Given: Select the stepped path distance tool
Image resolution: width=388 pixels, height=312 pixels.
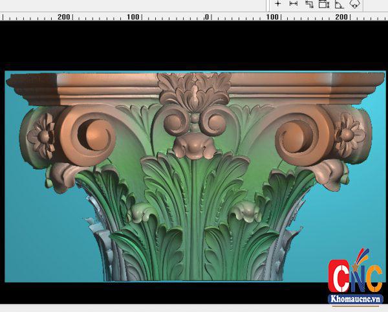Looking at the screenshot, I should (309, 4).
